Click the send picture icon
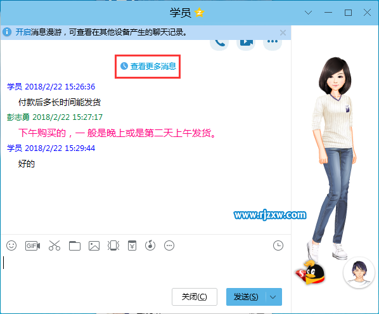 [94, 245]
